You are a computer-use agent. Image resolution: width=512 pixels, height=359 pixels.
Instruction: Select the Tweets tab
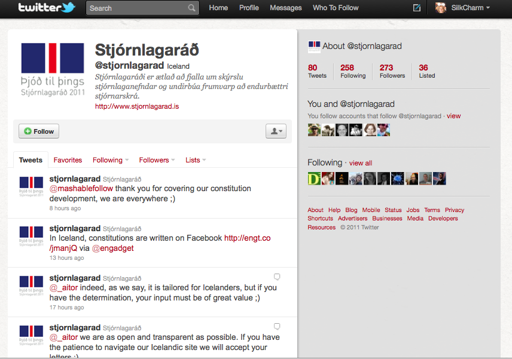coord(31,160)
